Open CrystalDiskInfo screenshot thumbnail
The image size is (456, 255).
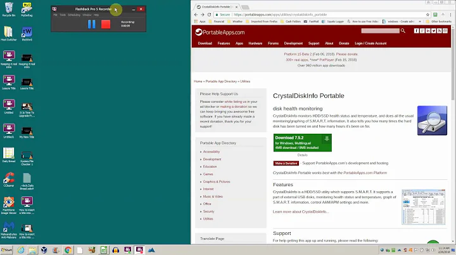[x=424, y=207]
